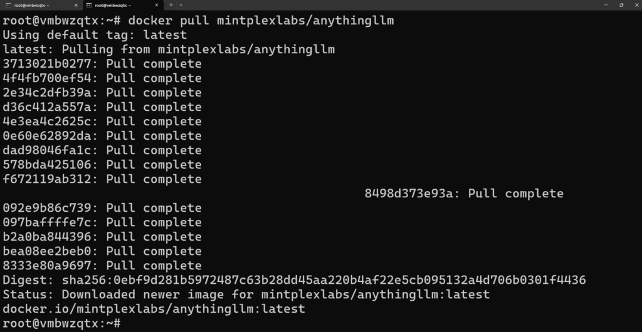Image resolution: width=642 pixels, height=332 pixels.
Task: Minimize the terminal window
Action: pos(606,5)
